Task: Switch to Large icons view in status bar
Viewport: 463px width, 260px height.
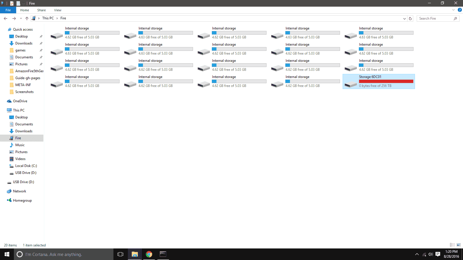Action: pos(459,245)
